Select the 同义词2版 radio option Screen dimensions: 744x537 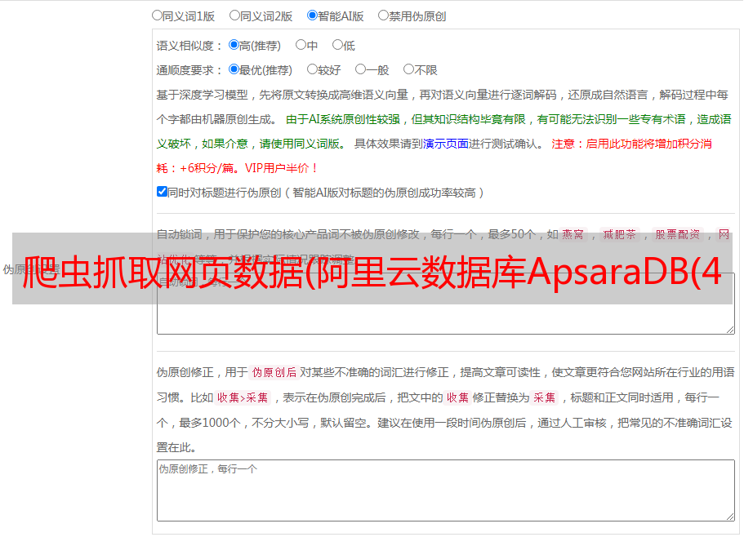coord(234,16)
